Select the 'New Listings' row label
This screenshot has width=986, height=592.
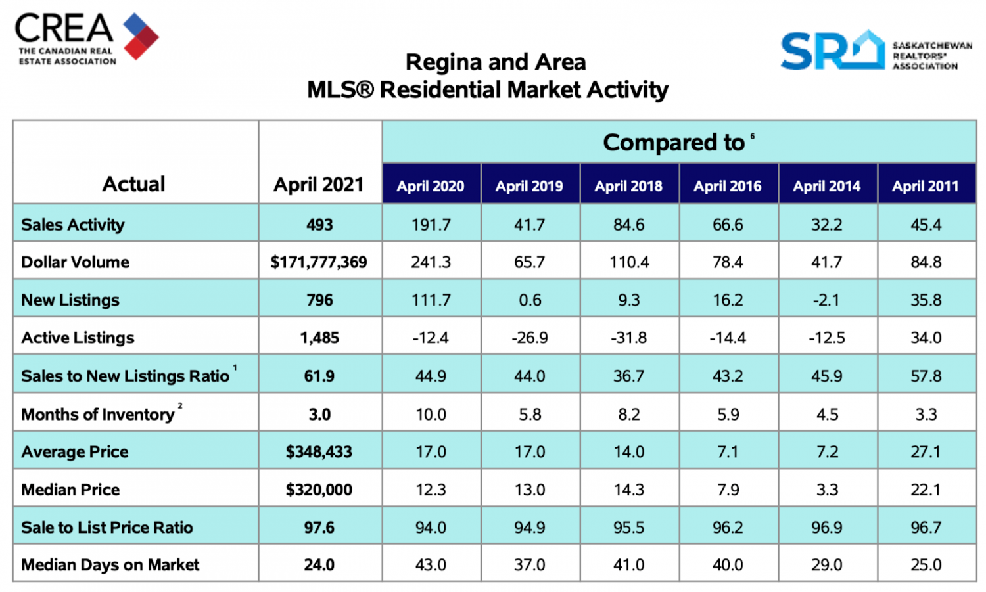(70, 300)
